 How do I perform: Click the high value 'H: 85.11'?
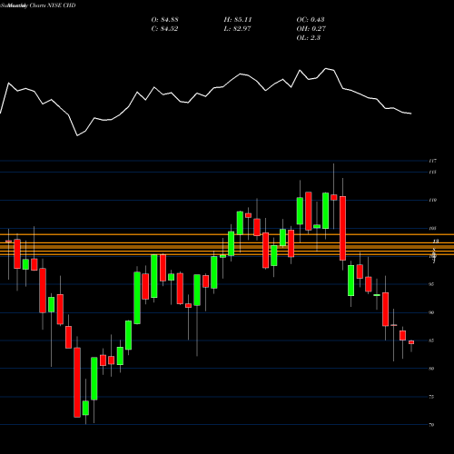[238, 20]
